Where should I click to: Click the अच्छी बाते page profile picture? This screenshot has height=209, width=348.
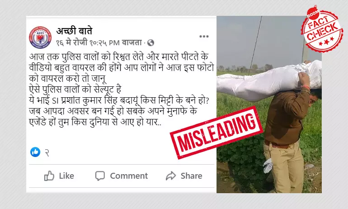pos(40,37)
